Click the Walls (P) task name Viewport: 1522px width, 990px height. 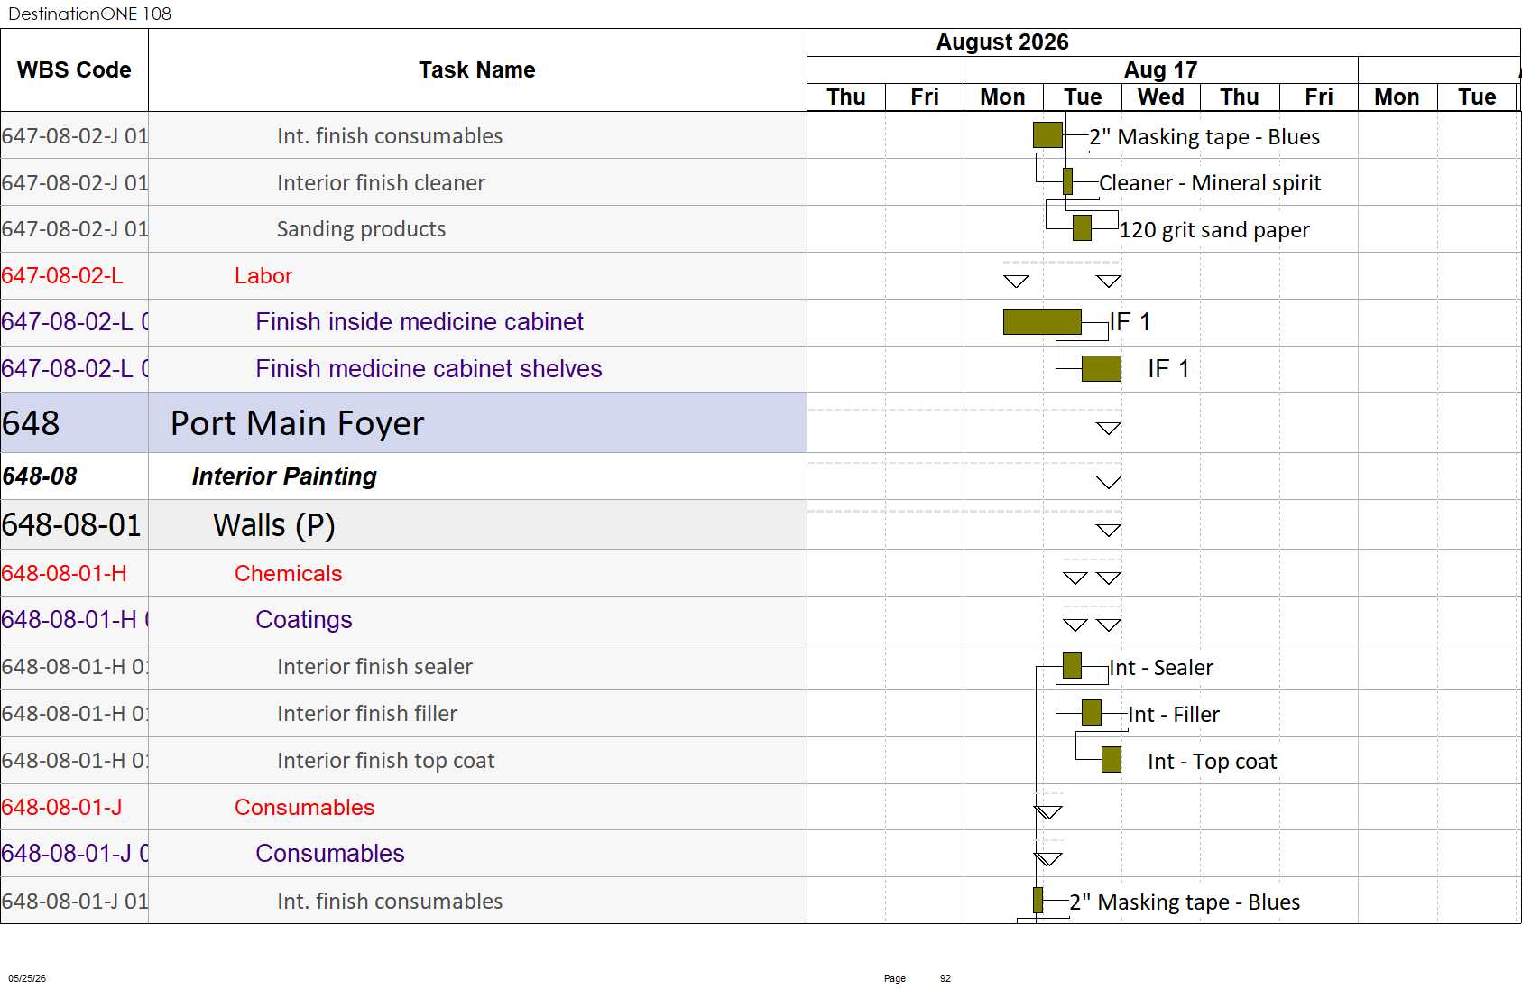tap(274, 525)
